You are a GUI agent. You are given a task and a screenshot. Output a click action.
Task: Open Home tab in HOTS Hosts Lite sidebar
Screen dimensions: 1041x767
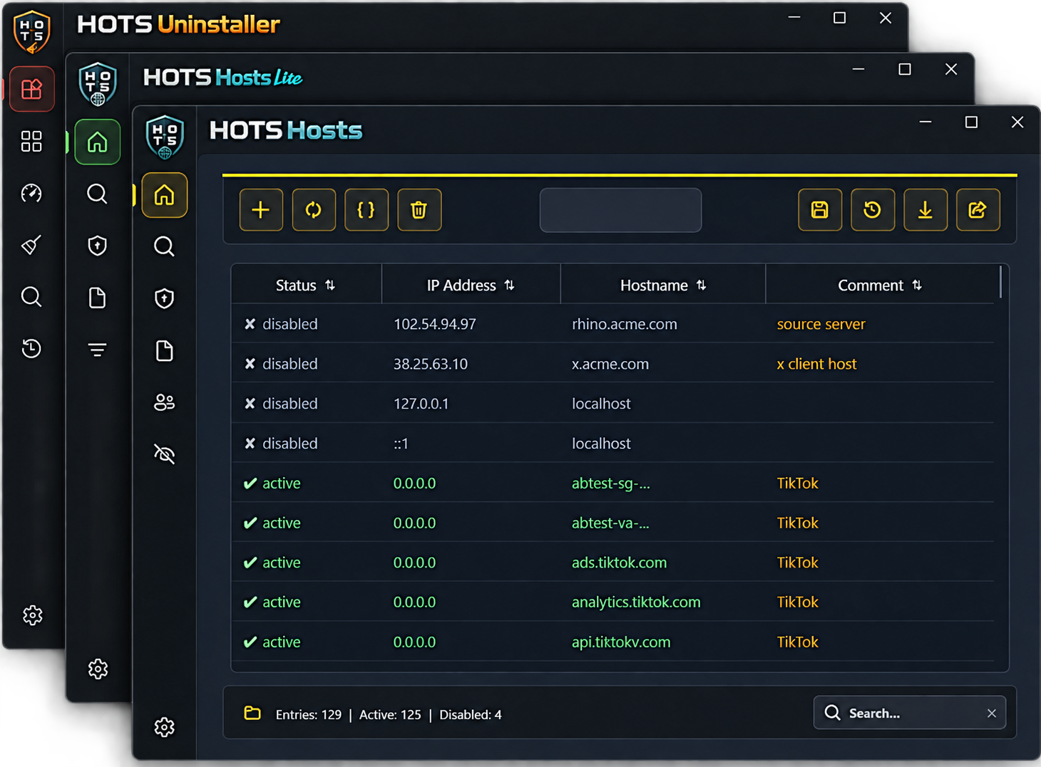click(98, 142)
